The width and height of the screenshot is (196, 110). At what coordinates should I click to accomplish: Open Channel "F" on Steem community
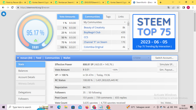pos(96,42)
